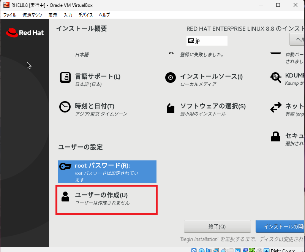Viewport: 305px width, 252px height.
Task: Open the 入力 menu
Action: coord(68,15)
